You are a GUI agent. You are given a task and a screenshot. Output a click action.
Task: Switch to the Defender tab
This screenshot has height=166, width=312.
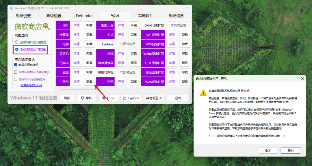(84, 16)
